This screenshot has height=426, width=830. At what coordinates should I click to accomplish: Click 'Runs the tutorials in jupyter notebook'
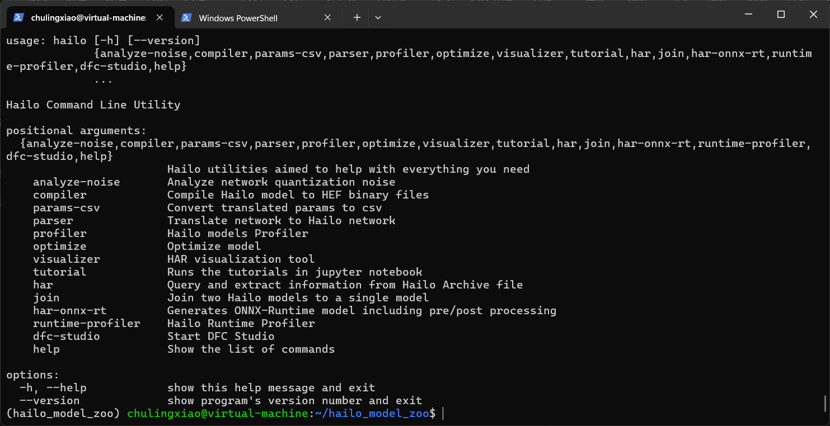coord(295,272)
